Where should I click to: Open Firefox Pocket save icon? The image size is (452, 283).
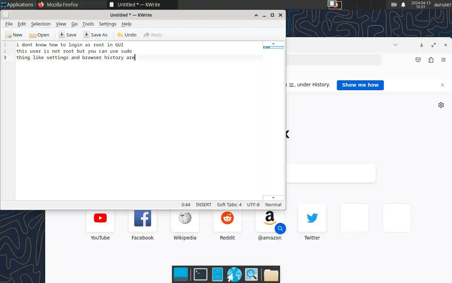tap(418, 60)
